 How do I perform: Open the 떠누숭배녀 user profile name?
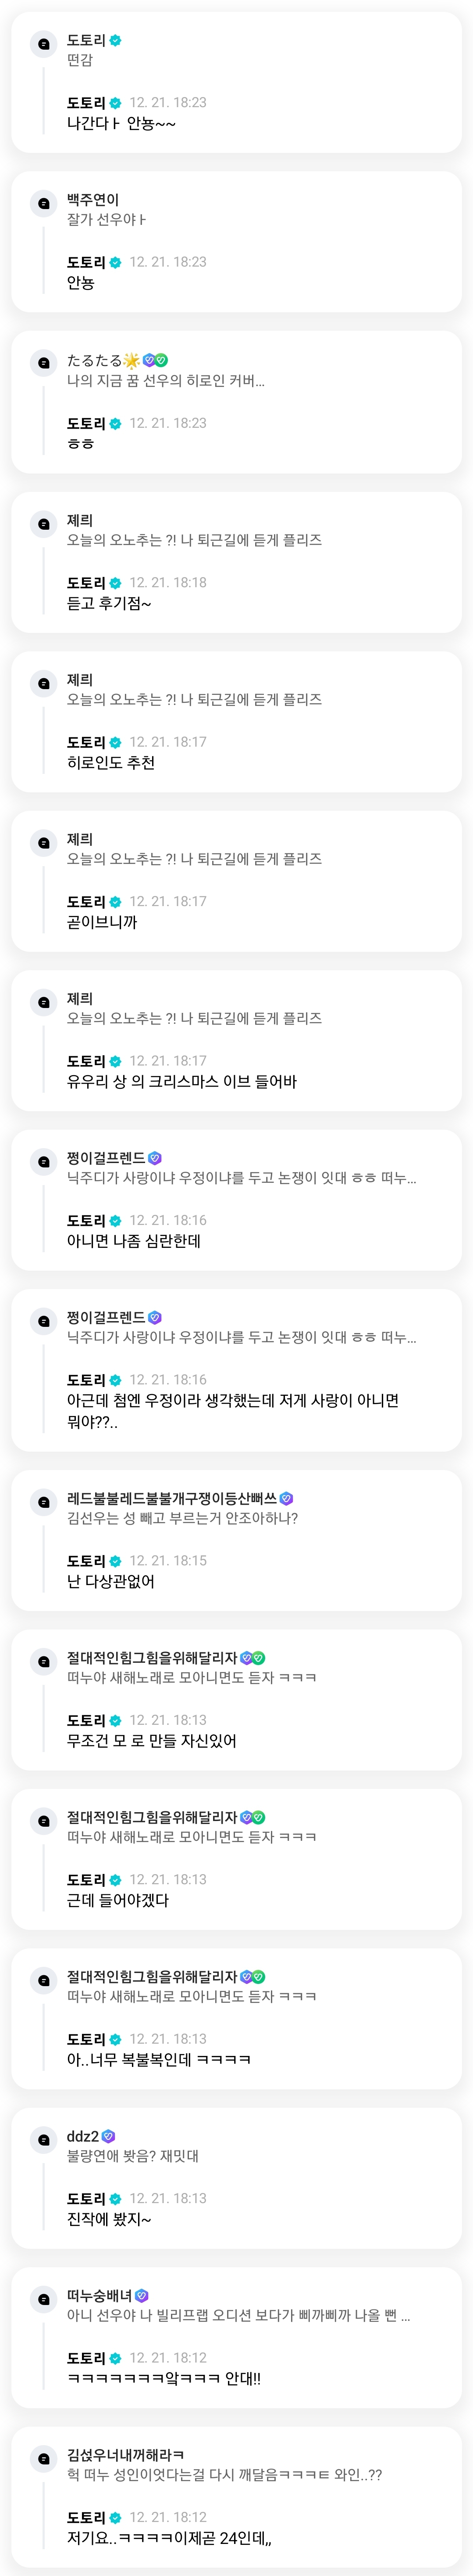pos(99,2295)
